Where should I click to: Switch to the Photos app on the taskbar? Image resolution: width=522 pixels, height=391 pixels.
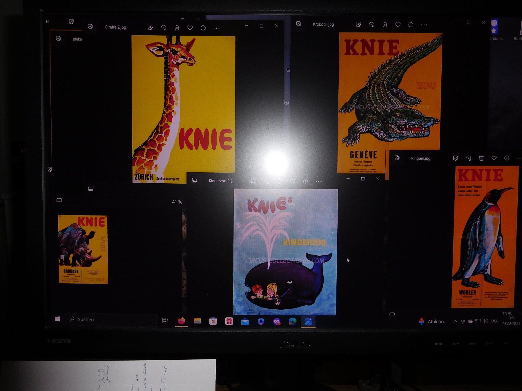(308, 322)
